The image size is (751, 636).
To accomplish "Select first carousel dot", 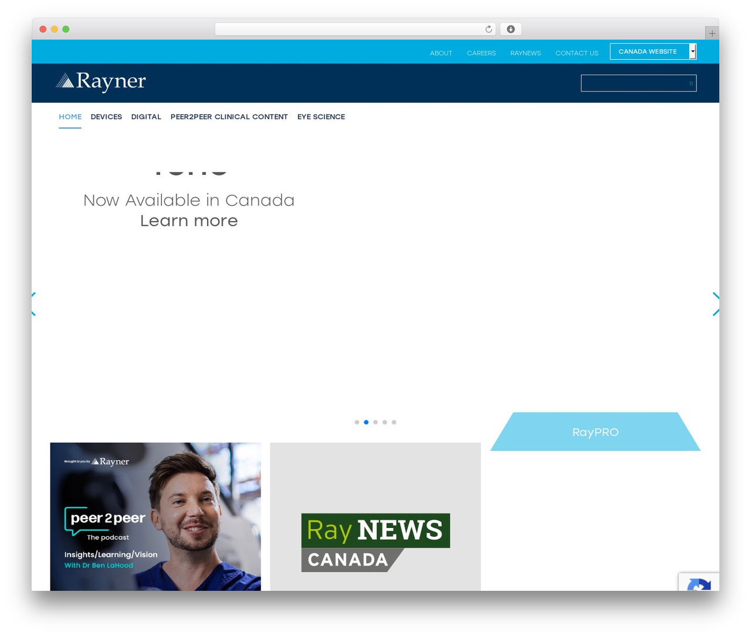I will click(357, 422).
